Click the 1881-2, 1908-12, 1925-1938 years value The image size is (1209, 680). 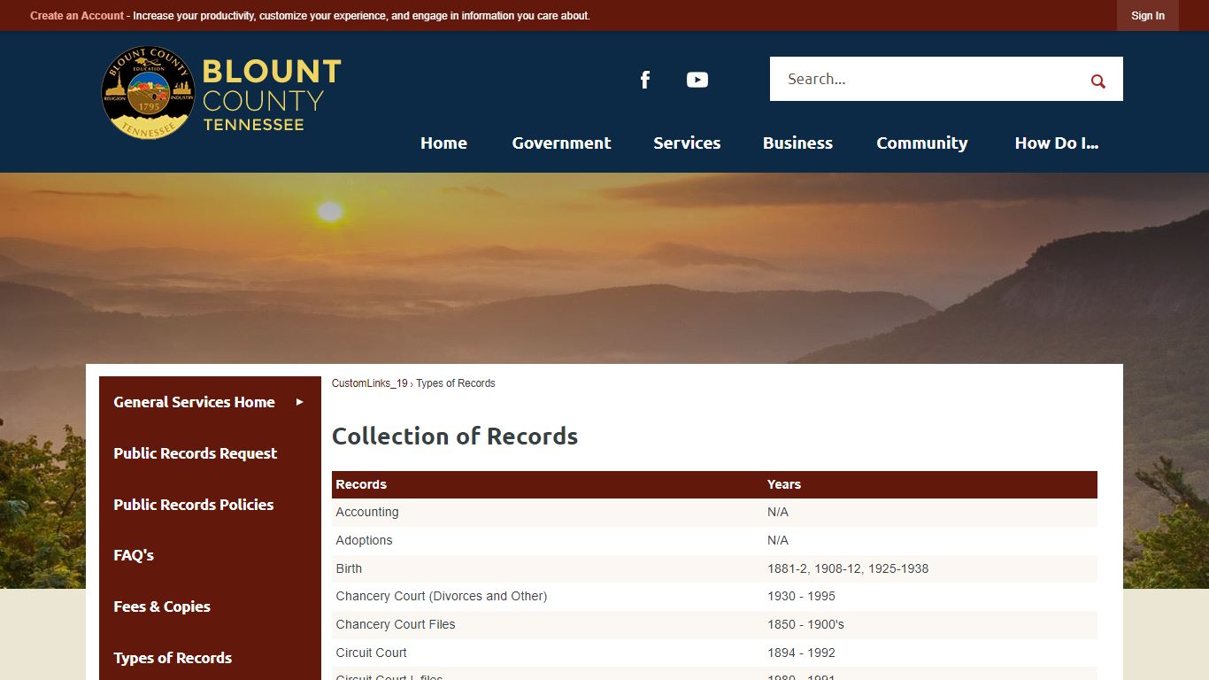click(848, 568)
